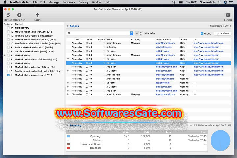Expand the Adam Johnson Opening group
The width and height of the screenshot is (237, 158).
tap(68, 94)
